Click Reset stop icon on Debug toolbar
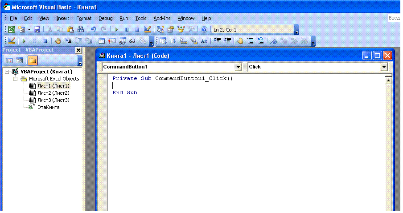 45,41
